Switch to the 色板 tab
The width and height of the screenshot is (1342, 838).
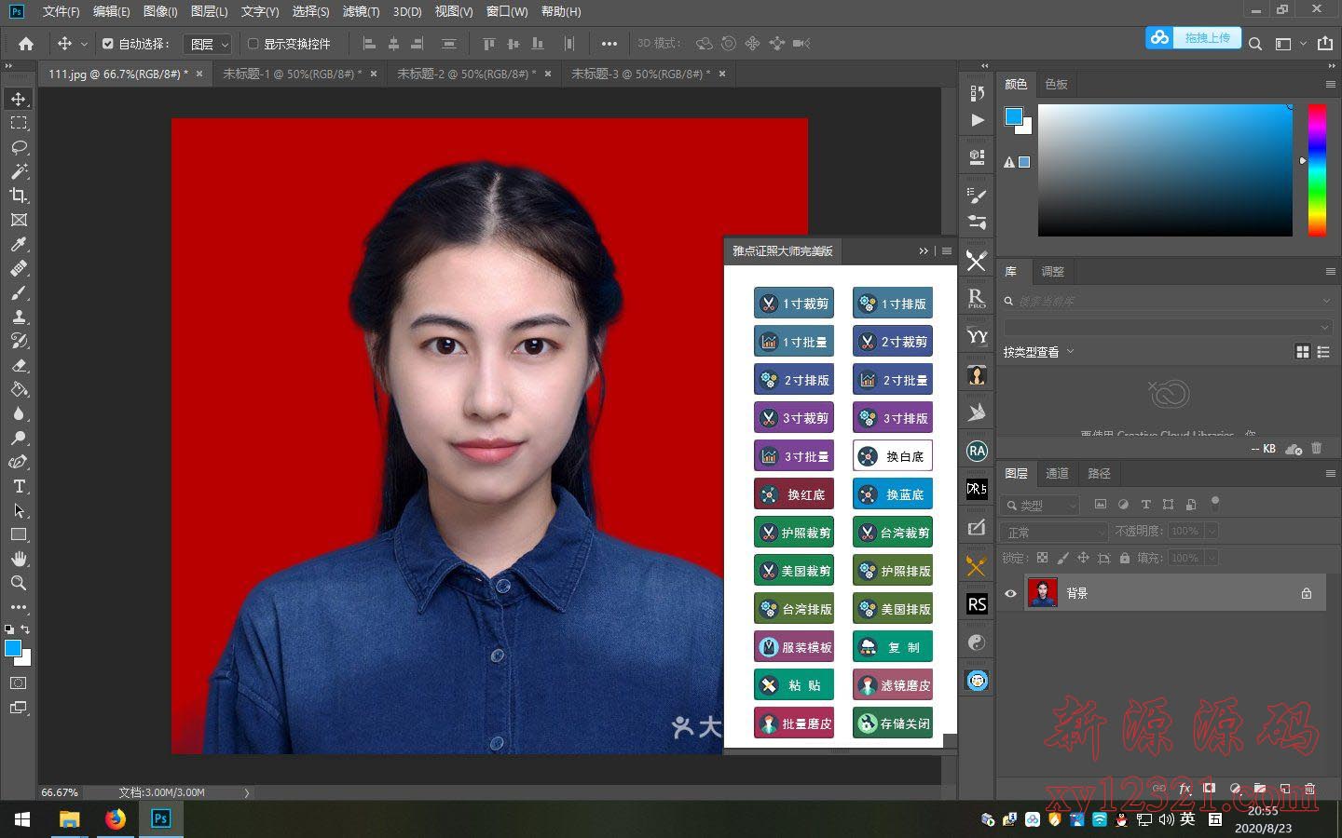[1056, 84]
